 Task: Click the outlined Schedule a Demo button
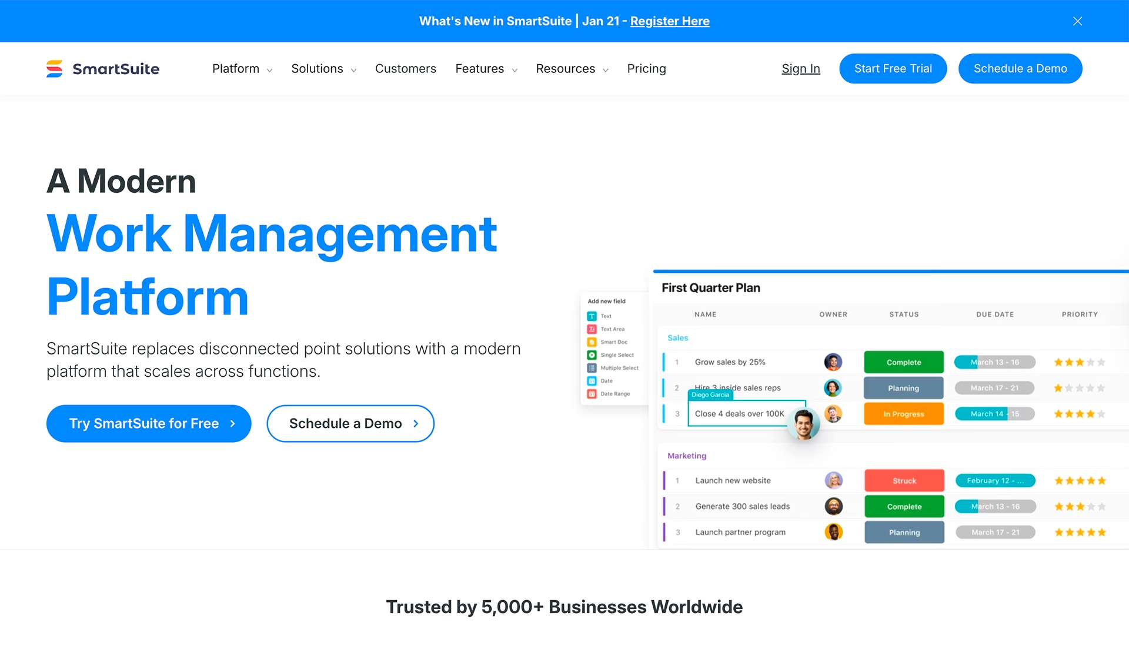[350, 423]
